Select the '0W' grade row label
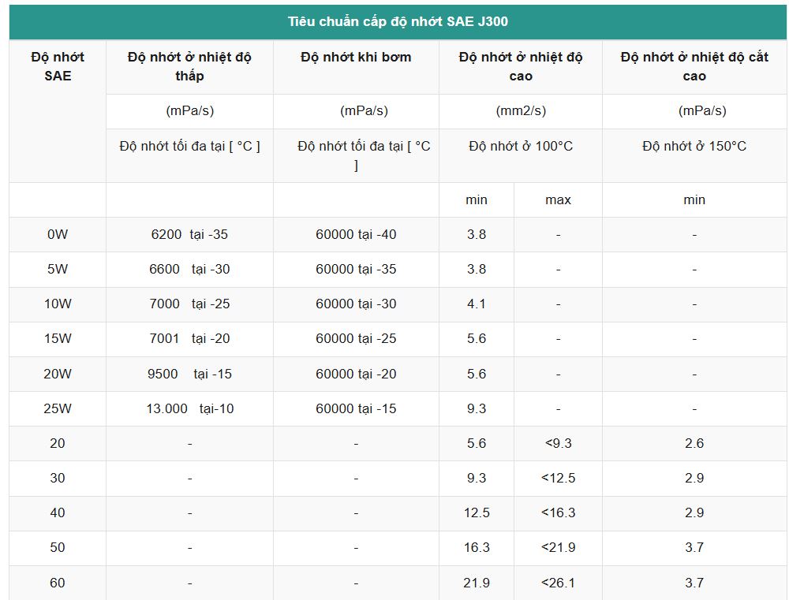The width and height of the screenshot is (789, 600). (58, 234)
